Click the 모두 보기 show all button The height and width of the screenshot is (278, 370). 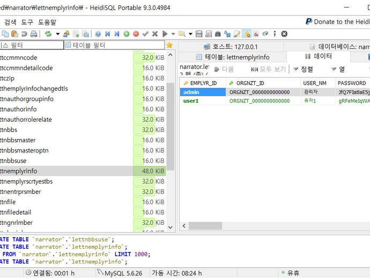click(x=268, y=69)
